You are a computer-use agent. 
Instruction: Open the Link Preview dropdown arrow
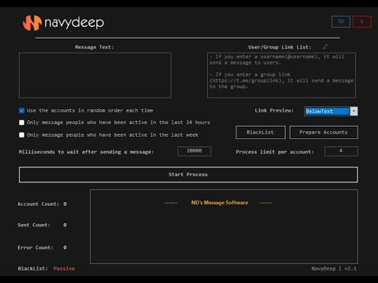[x=354, y=111]
